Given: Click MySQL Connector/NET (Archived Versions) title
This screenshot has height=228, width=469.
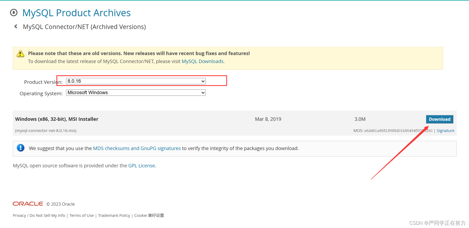Looking at the screenshot, I should [x=84, y=27].
